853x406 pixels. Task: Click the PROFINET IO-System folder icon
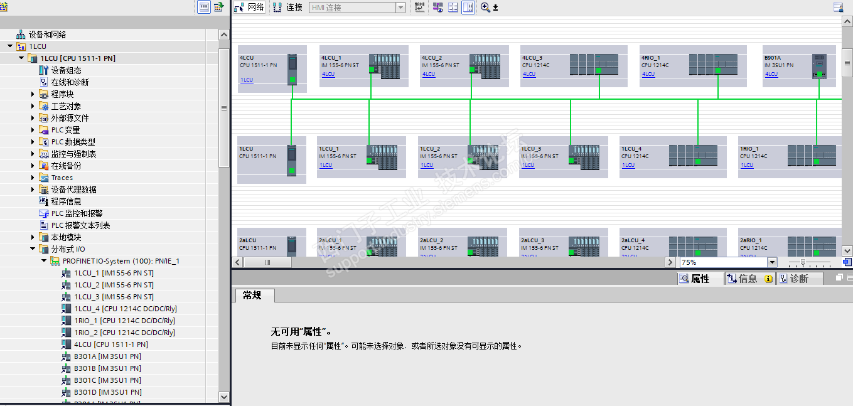(x=55, y=261)
